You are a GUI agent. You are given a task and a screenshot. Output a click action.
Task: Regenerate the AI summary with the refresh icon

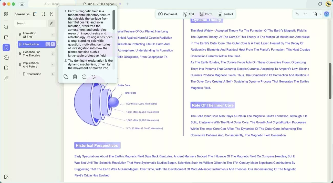click(93, 77)
